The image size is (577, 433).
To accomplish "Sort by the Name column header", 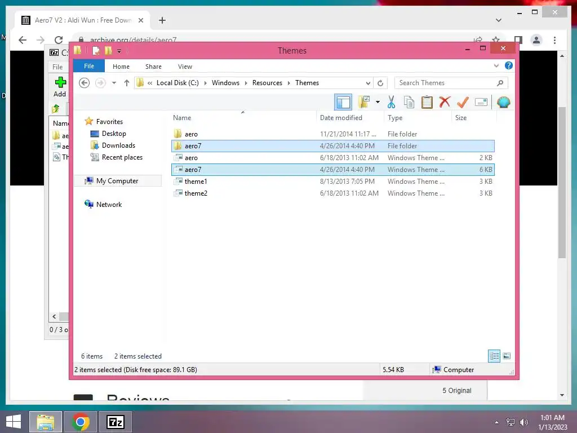I will click(243, 117).
